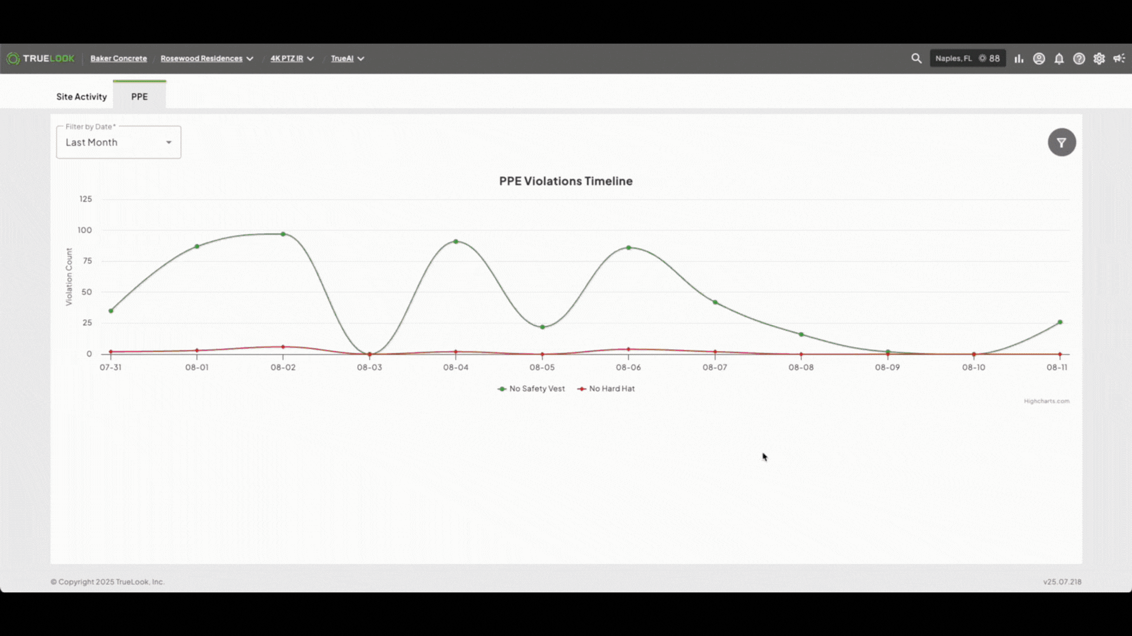Open the Highcharts.com credit link
Image resolution: width=1132 pixels, height=636 pixels.
click(1047, 401)
